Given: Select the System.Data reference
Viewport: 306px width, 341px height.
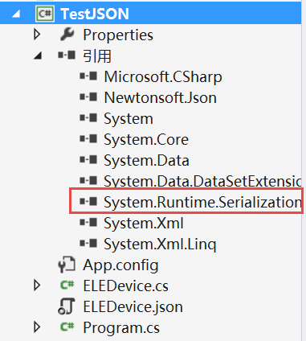Looking at the screenshot, I should pyautogui.click(x=146, y=161).
